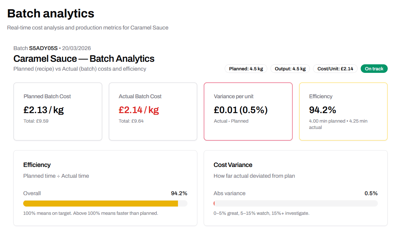Select the Efficiency 94.2% metric card
This screenshot has height=230, width=402.
343,111
